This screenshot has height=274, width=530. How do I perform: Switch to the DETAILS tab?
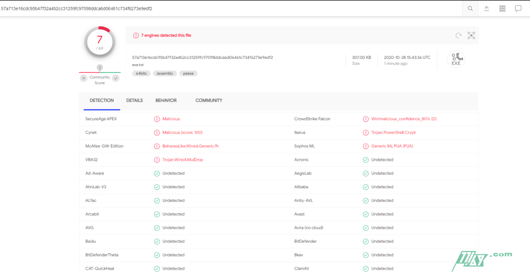coord(134,100)
